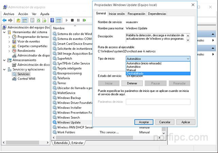Screen dimensions: 218x153
Task: Switch to the Iniciar sesión tab
Action: click(117, 14)
